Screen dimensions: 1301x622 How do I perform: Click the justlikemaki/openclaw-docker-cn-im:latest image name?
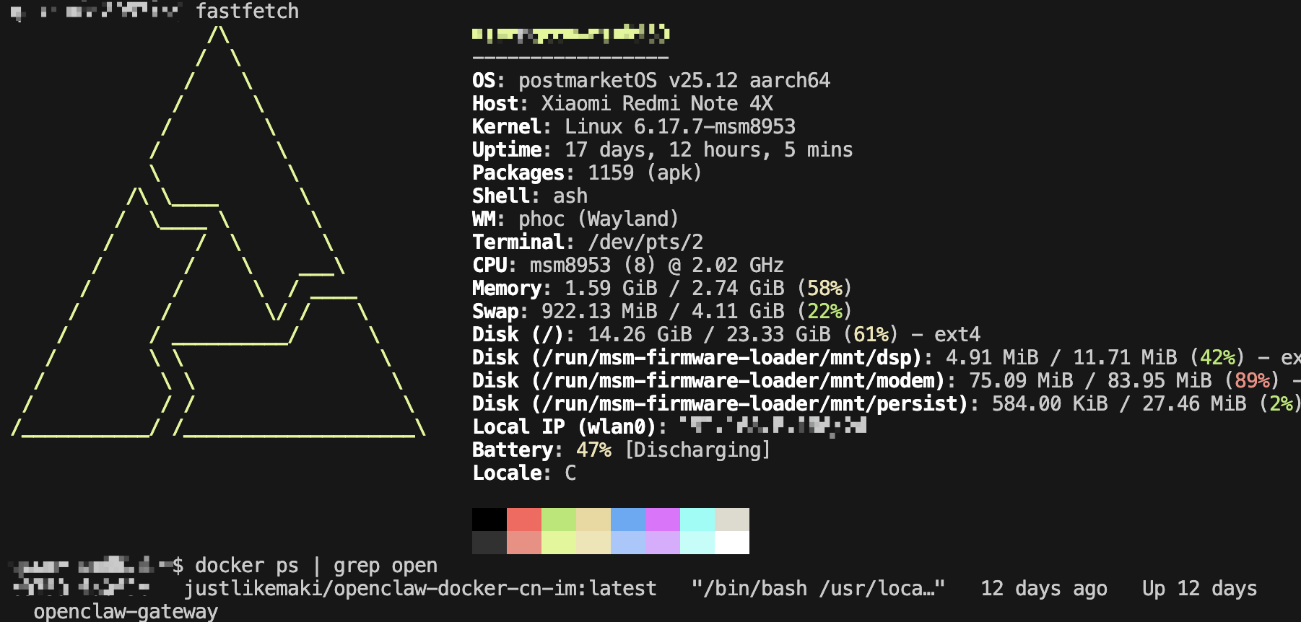coord(420,589)
